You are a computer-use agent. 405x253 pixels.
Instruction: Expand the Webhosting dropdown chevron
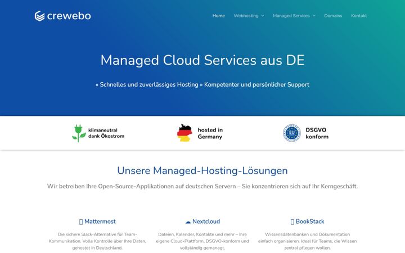[x=263, y=16]
